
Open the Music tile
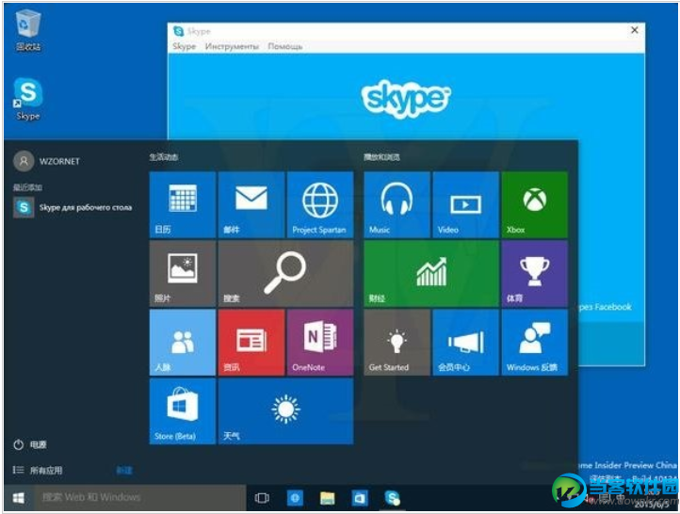[397, 204]
